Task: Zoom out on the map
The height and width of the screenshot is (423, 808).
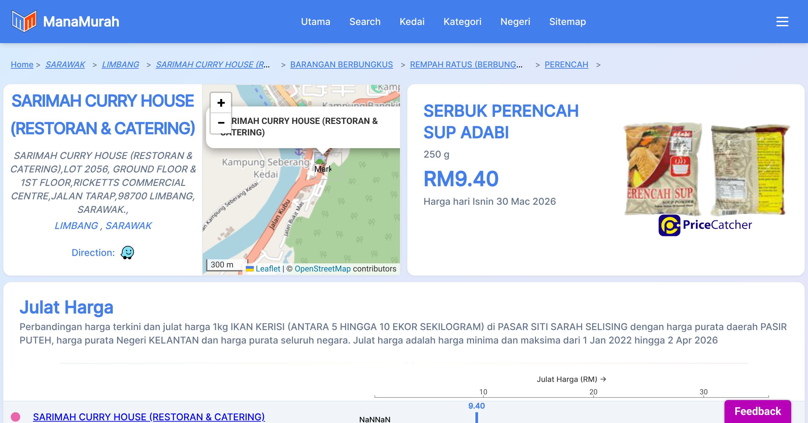Action: (x=221, y=123)
